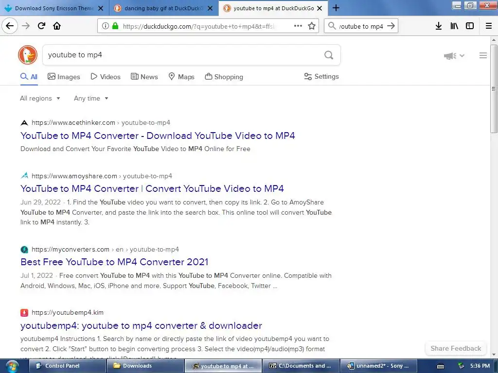This screenshot has width=498, height=373.
Task: Click the youtubemp4.kim red favicon
Action: pyautogui.click(x=24, y=313)
